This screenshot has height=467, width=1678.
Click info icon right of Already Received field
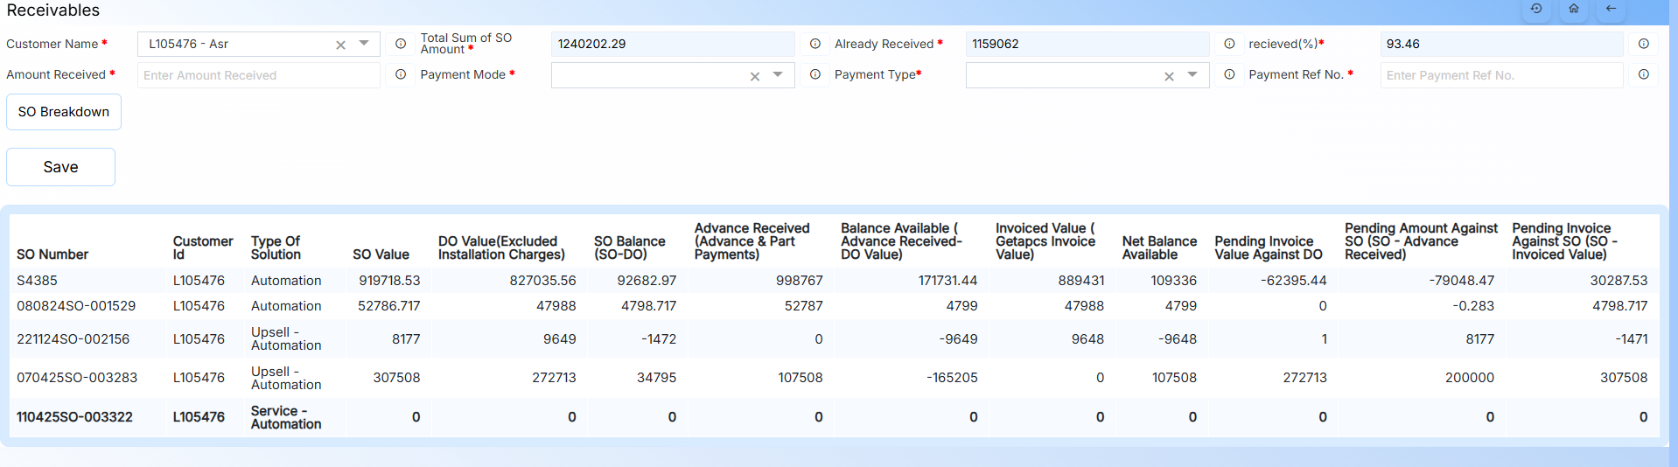click(x=1229, y=44)
